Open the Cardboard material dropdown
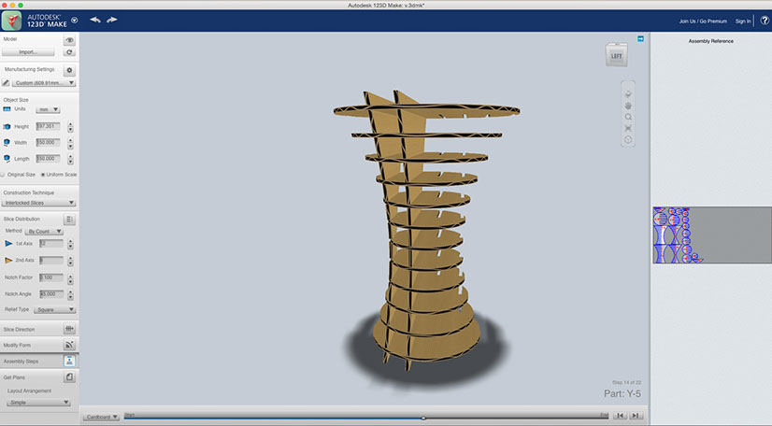The width and height of the screenshot is (772, 426). 101,417
